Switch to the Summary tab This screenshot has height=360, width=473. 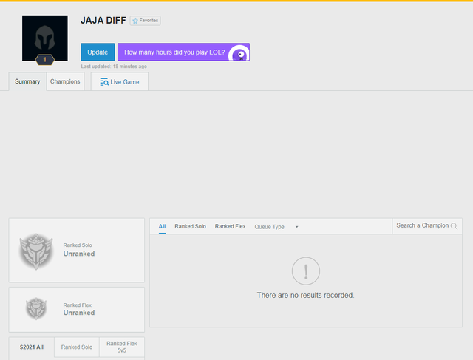[x=27, y=81]
